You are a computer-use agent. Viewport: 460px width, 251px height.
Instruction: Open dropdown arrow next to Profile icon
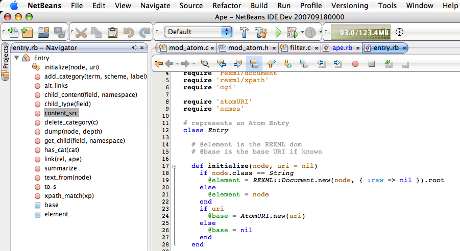click(x=320, y=32)
